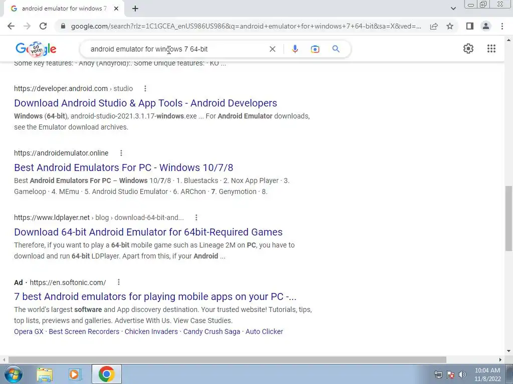Click the horizontal scrollbar thumb
This screenshot has width=513, height=384.
[x=227, y=359]
